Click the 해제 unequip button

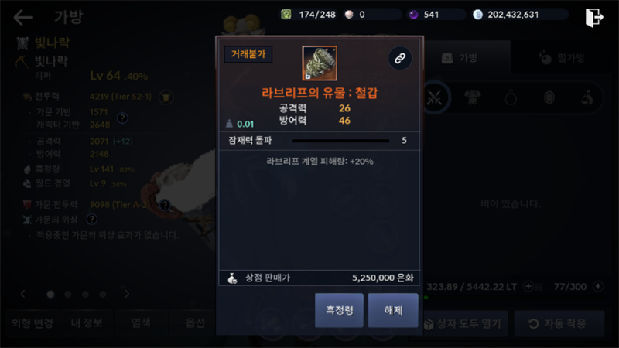[x=393, y=311]
